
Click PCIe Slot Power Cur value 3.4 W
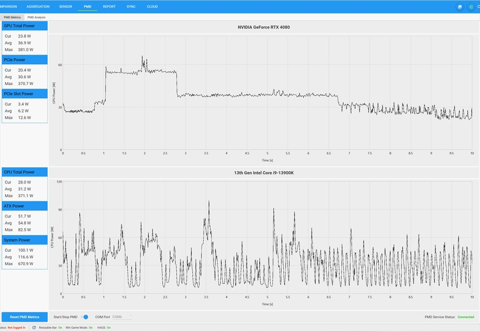[x=23, y=104]
